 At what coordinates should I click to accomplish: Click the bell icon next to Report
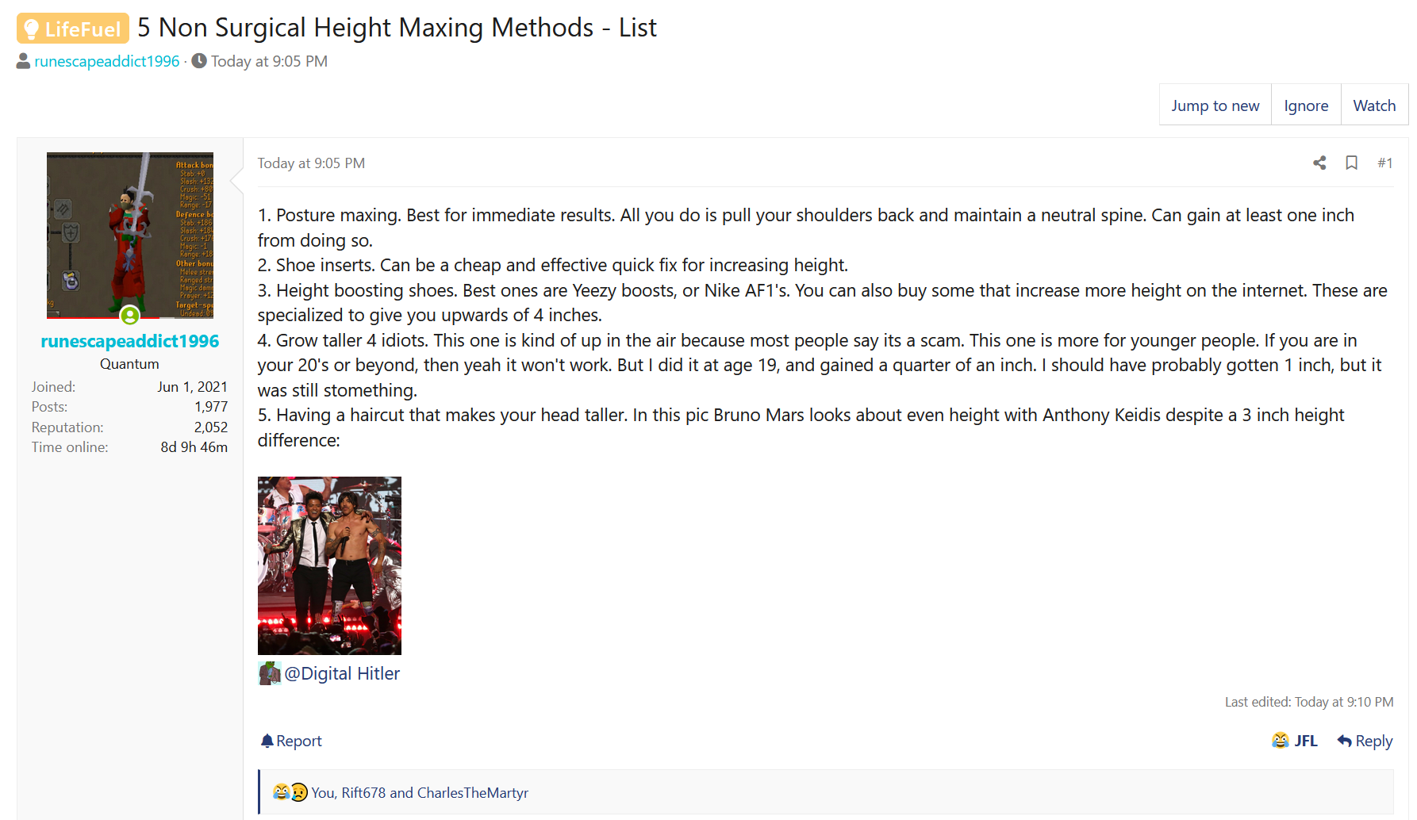[x=267, y=741]
